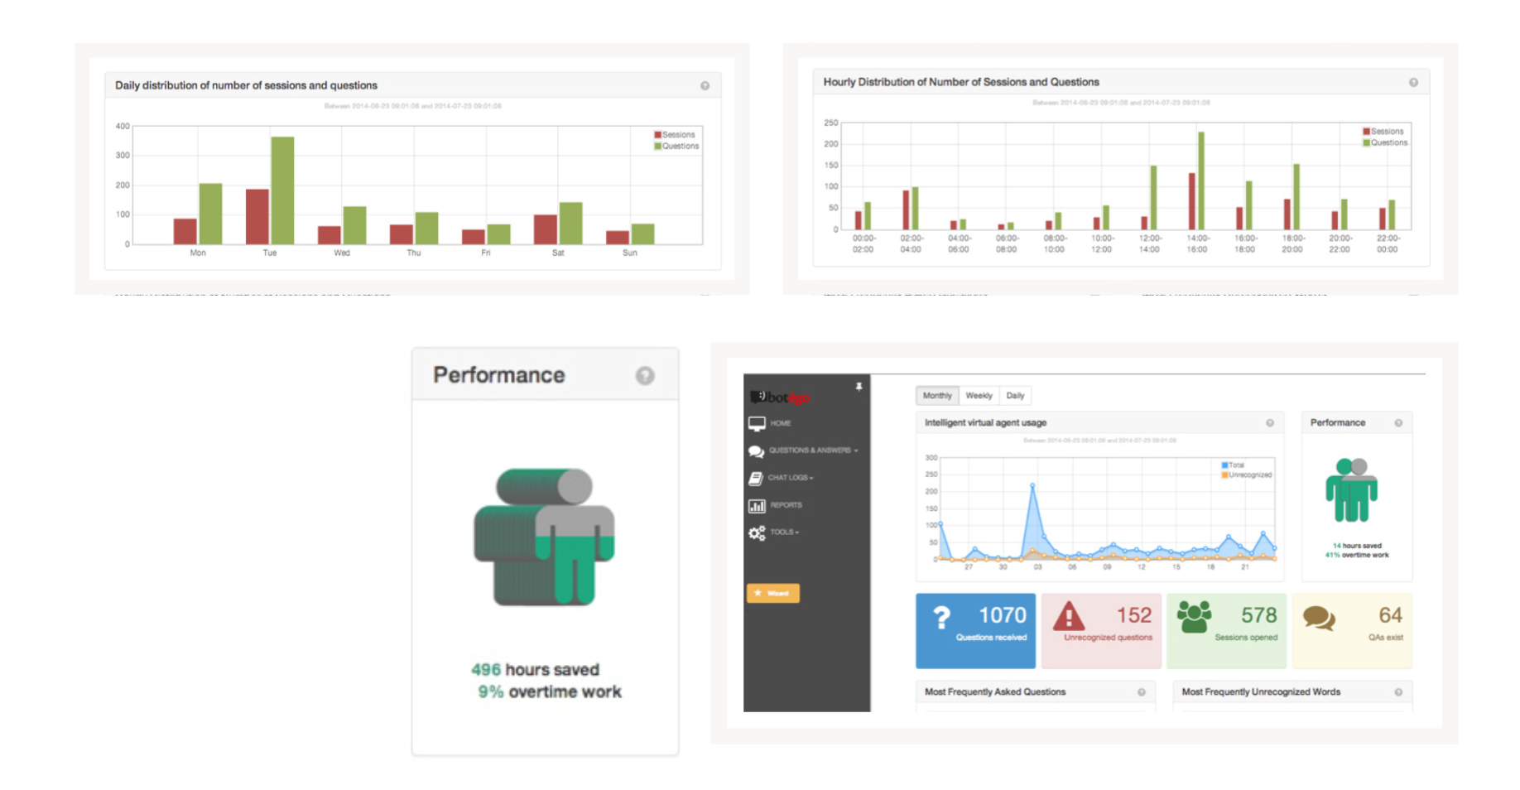Click the botego logo
The height and width of the screenshot is (790, 1520).
(x=779, y=397)
